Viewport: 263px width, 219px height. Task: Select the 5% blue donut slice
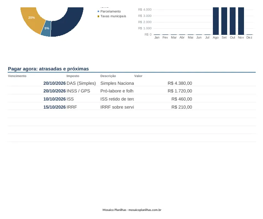click(x=46, y=29)
